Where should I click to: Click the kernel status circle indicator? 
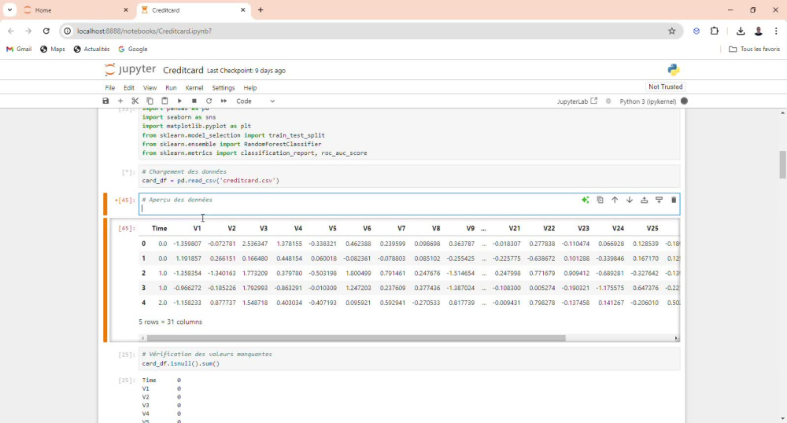684,101
